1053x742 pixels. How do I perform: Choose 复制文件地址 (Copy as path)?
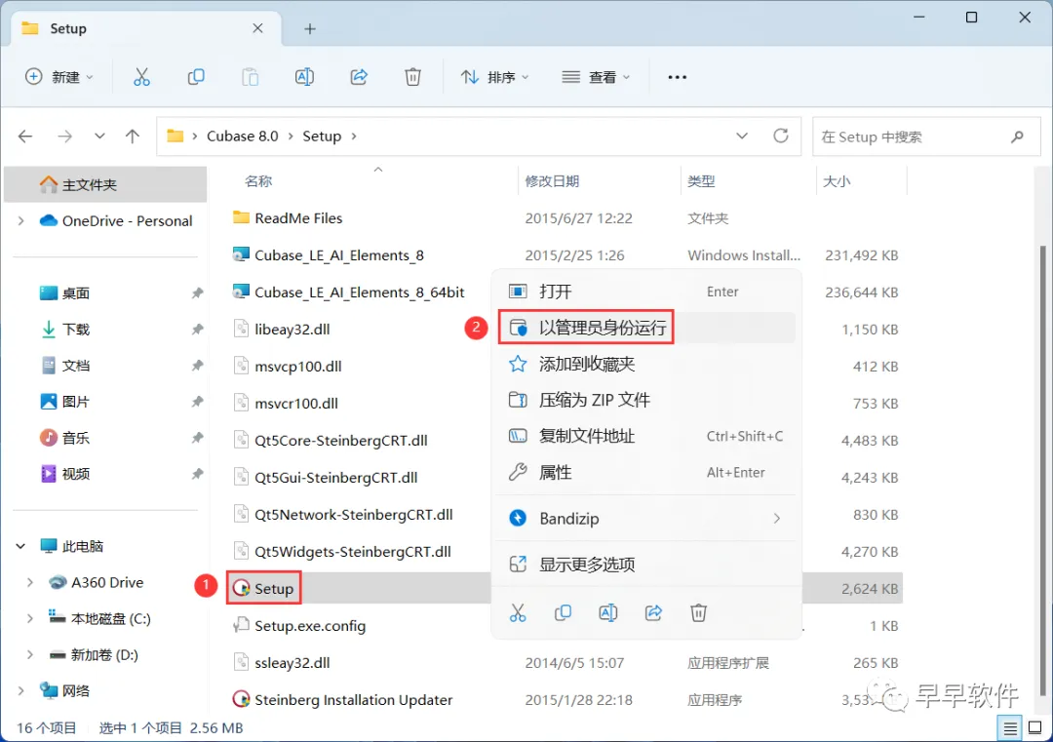click(646, 437)
